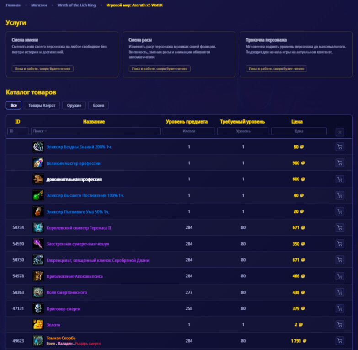Click cart icon for Приговор смерти
This screenshot has width=358, height=350.
340,308
